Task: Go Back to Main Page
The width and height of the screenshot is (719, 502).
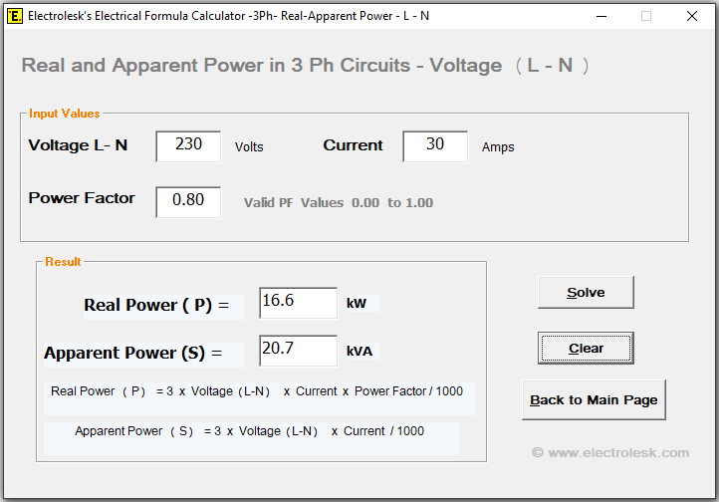Action: [594, 399]
